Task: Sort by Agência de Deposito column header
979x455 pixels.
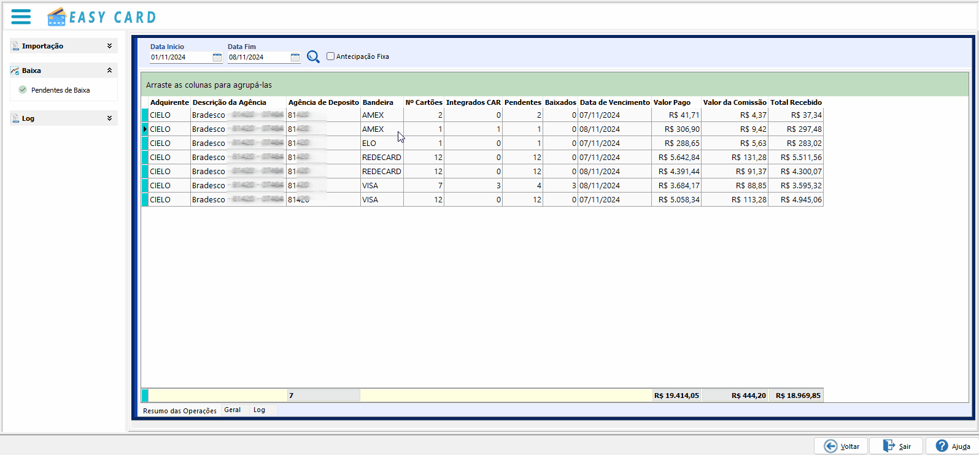Action: point(323,102)
